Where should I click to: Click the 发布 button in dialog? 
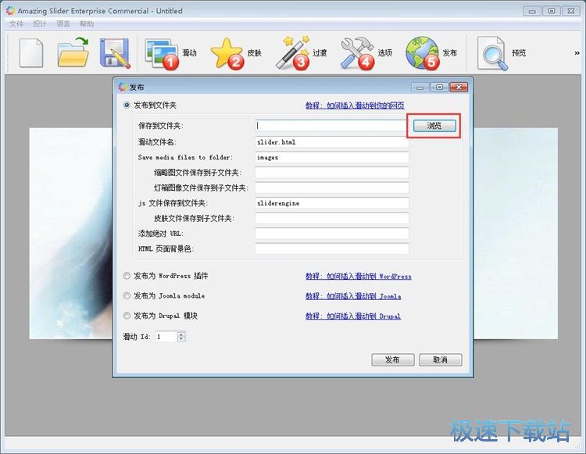coord(393,359)
